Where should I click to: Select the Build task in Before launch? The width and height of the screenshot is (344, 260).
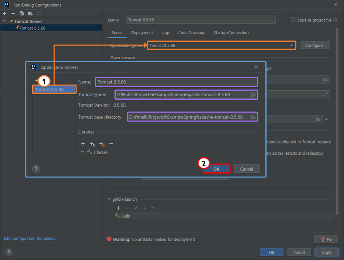tap(224, 216)
